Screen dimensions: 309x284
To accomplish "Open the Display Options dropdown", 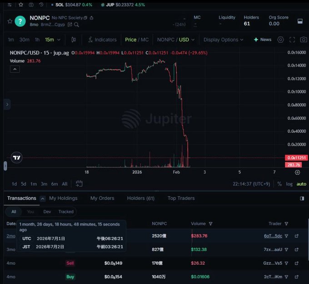I will pyautogui.click(x=223, y=40).
